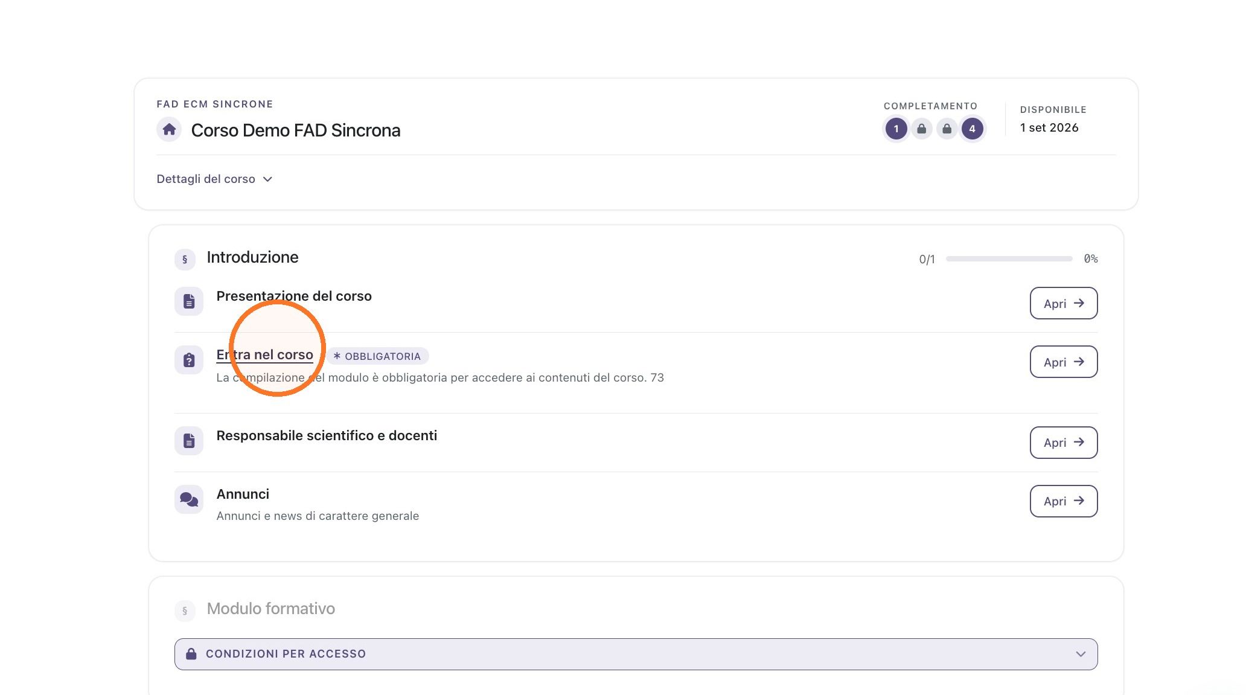Click the DISPONIBILE label
The image size is (1246, 695).
[1053, 109]
